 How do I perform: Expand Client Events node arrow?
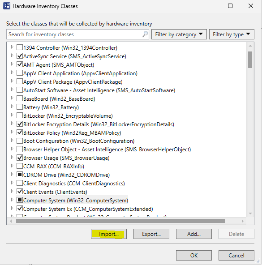(x=12, y=191)
